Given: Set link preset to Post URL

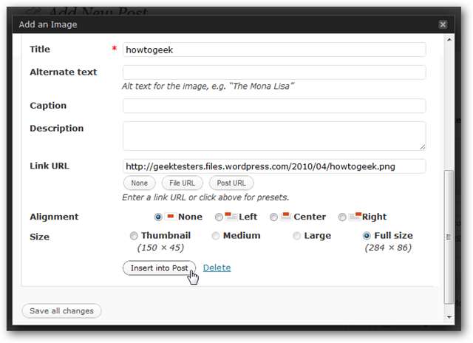Looking at the screenshot, I should click(x=232, y=183).
